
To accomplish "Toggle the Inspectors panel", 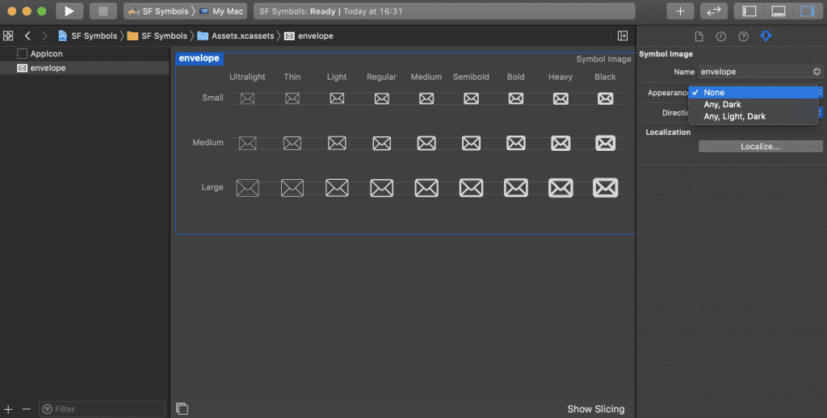I will [x=808, y=11].
